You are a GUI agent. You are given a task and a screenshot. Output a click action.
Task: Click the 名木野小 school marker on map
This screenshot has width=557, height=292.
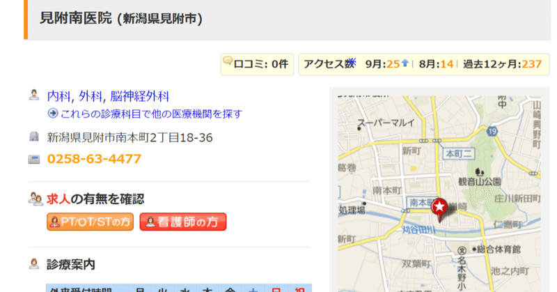coord(462,269)
